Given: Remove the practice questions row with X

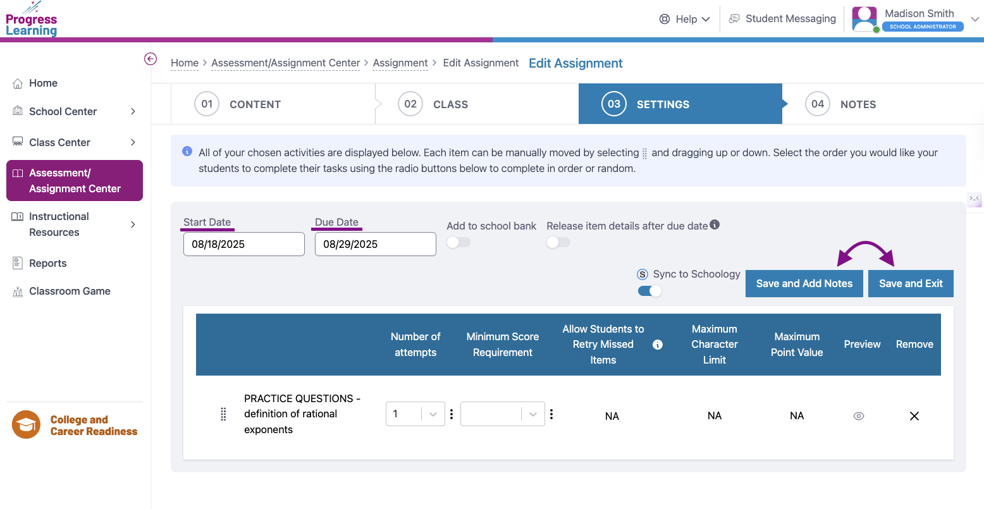Looking at the screenshot, I should 914,416.
